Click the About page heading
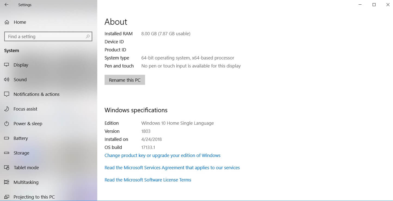393x201 pixels. (116, 22)
